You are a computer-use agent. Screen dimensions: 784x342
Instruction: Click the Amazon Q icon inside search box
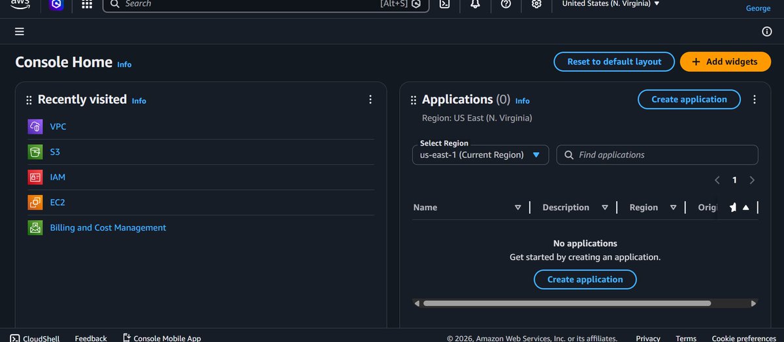pos(416,4)
